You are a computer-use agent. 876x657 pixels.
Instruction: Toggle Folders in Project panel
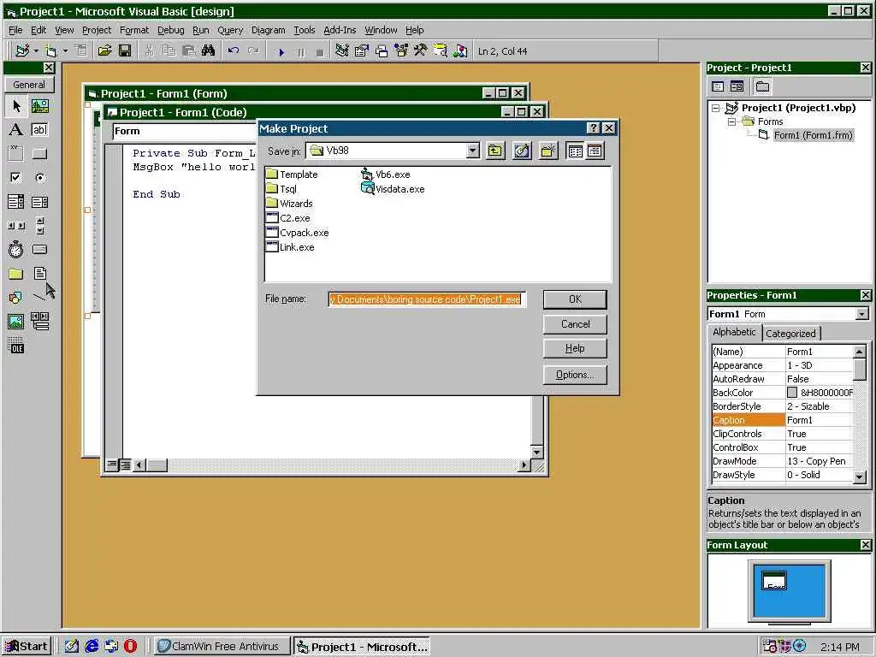coord(762,86)
